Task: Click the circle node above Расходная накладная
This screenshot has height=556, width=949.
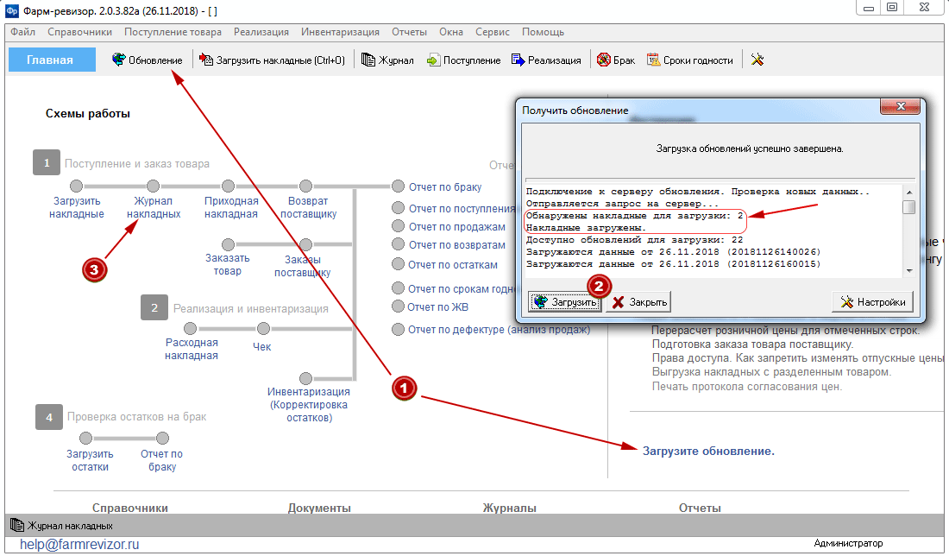Action: pyautogui.click(x=190, y=328)
